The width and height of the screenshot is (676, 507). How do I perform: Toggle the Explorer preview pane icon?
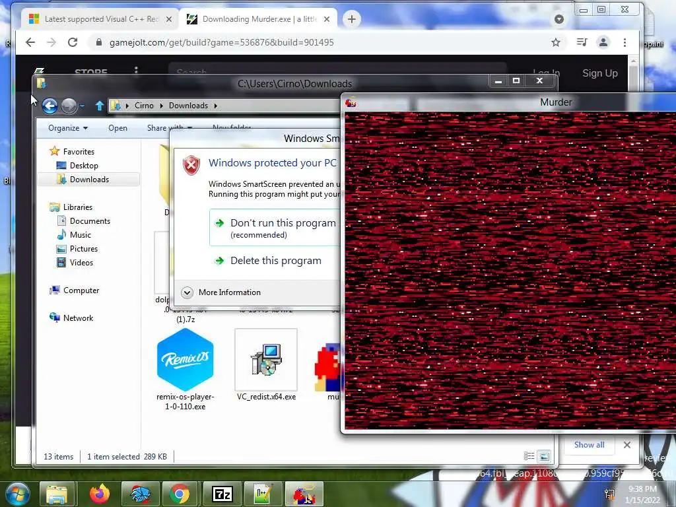pyautogui.click(x=545, y=456)
